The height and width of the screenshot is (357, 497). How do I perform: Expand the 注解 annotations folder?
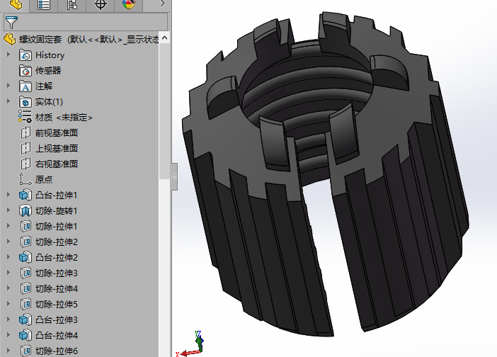coord(8,86)
